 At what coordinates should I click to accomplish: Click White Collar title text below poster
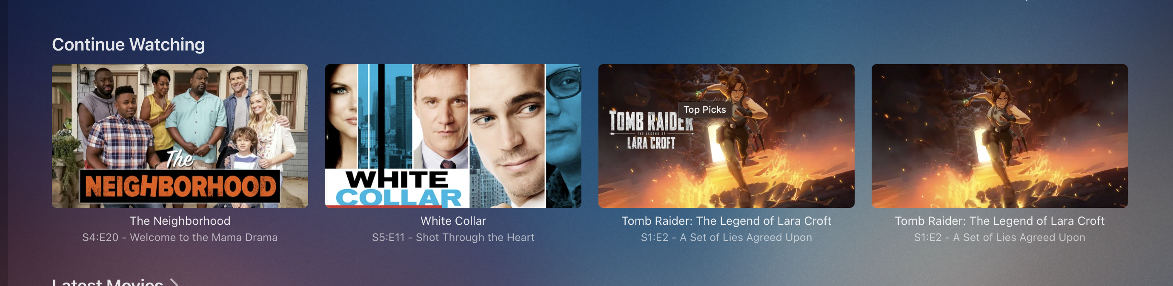[453, 221]
